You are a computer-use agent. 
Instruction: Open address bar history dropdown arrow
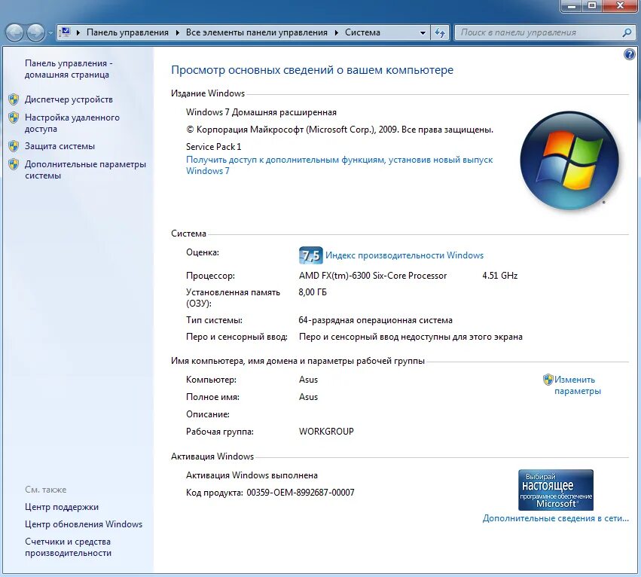click(x=423, y=32)
